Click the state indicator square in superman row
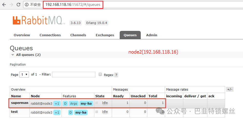The image size is (243, 121). click(x=97, y=103)
